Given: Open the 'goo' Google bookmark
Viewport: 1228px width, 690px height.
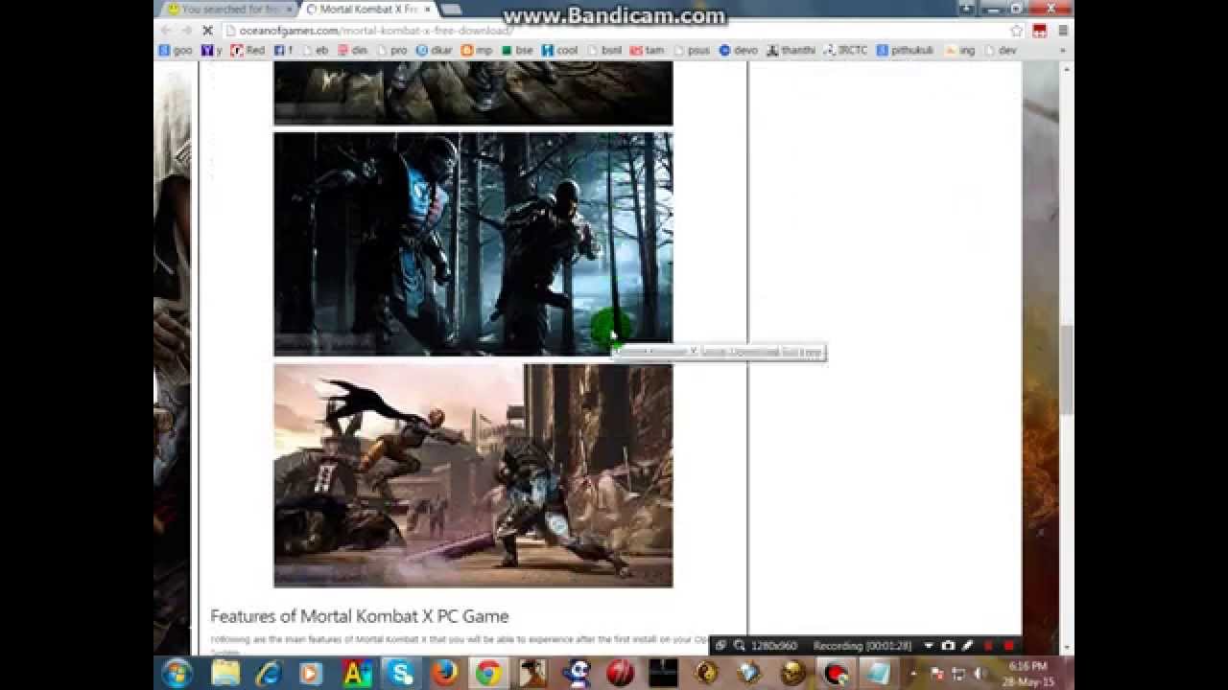Looking at the screenshot, I should pos(176,50).
